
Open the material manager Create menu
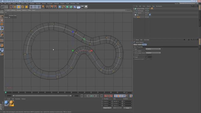[x=8, y=99]
